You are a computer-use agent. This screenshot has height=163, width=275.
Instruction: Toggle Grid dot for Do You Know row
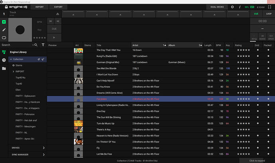257,87
